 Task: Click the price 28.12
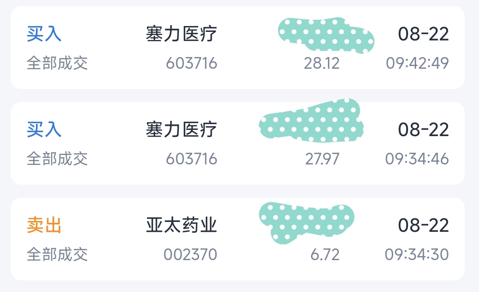click(322, 63)
